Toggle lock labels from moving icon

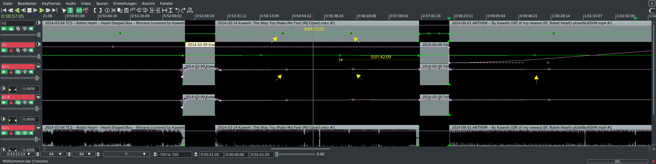pyautogui.click(x=86, y=10)
